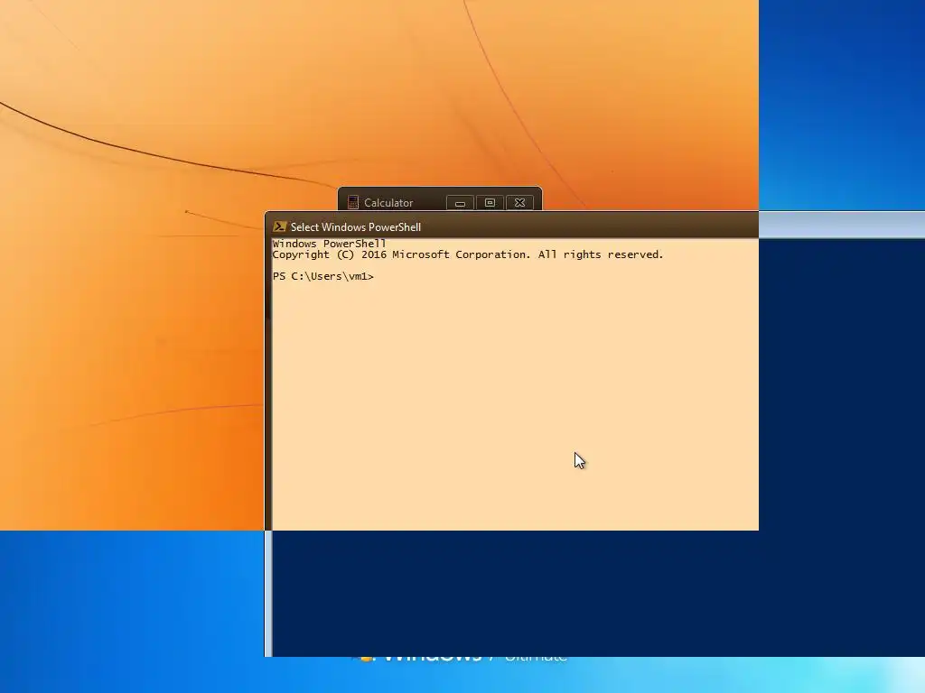
Task: Minimize the Calculator window
Action: coord(460,203)
